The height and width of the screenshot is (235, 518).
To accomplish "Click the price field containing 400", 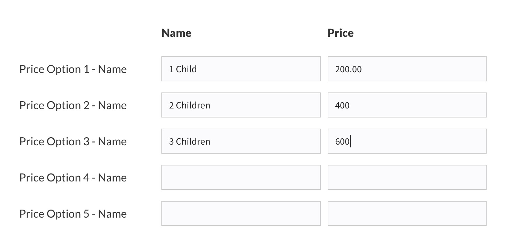I will [407, 105].
